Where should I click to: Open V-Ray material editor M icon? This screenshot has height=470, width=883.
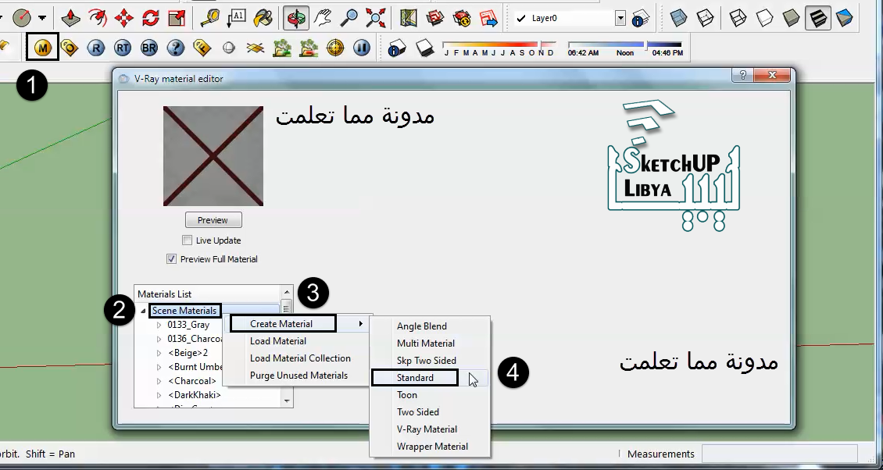pos(43,48)
